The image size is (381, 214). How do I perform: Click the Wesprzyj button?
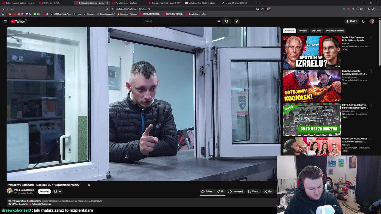pyautogui.click(x=44, y=191)
